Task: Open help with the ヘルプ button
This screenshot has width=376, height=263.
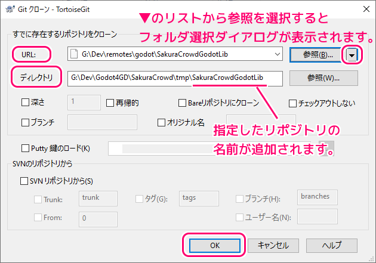Action: (332, 245)
